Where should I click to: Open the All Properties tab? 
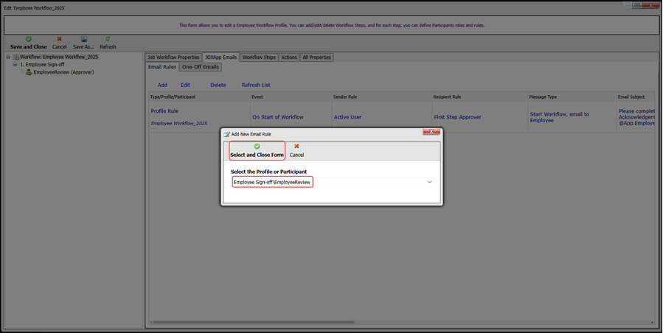[x=316, y=57]
